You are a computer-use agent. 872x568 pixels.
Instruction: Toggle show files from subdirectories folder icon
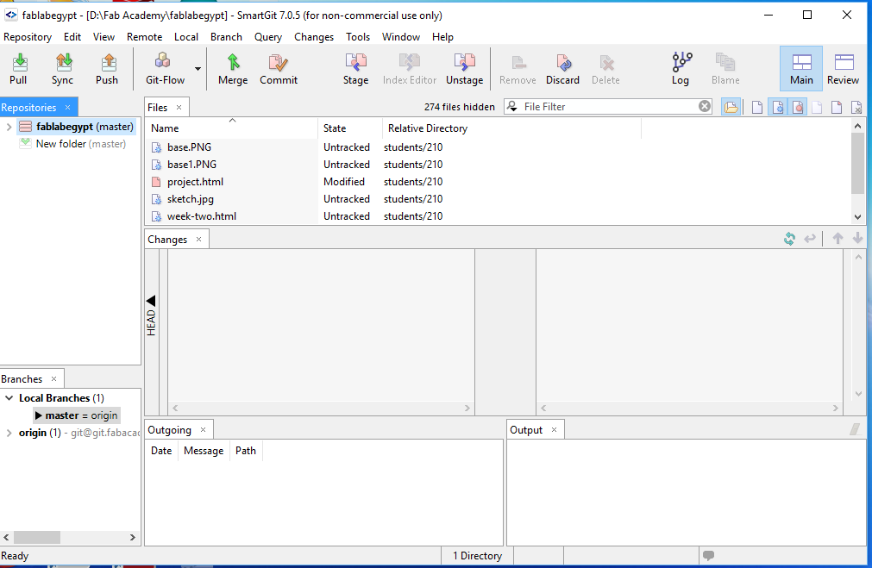[x=731, y=107]
